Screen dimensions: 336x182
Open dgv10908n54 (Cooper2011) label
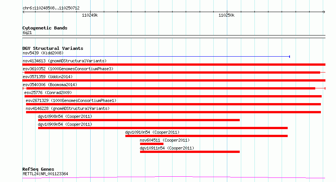click(65, 116)
